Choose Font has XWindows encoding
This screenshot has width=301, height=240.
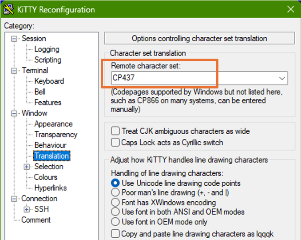tap(115, 203)
